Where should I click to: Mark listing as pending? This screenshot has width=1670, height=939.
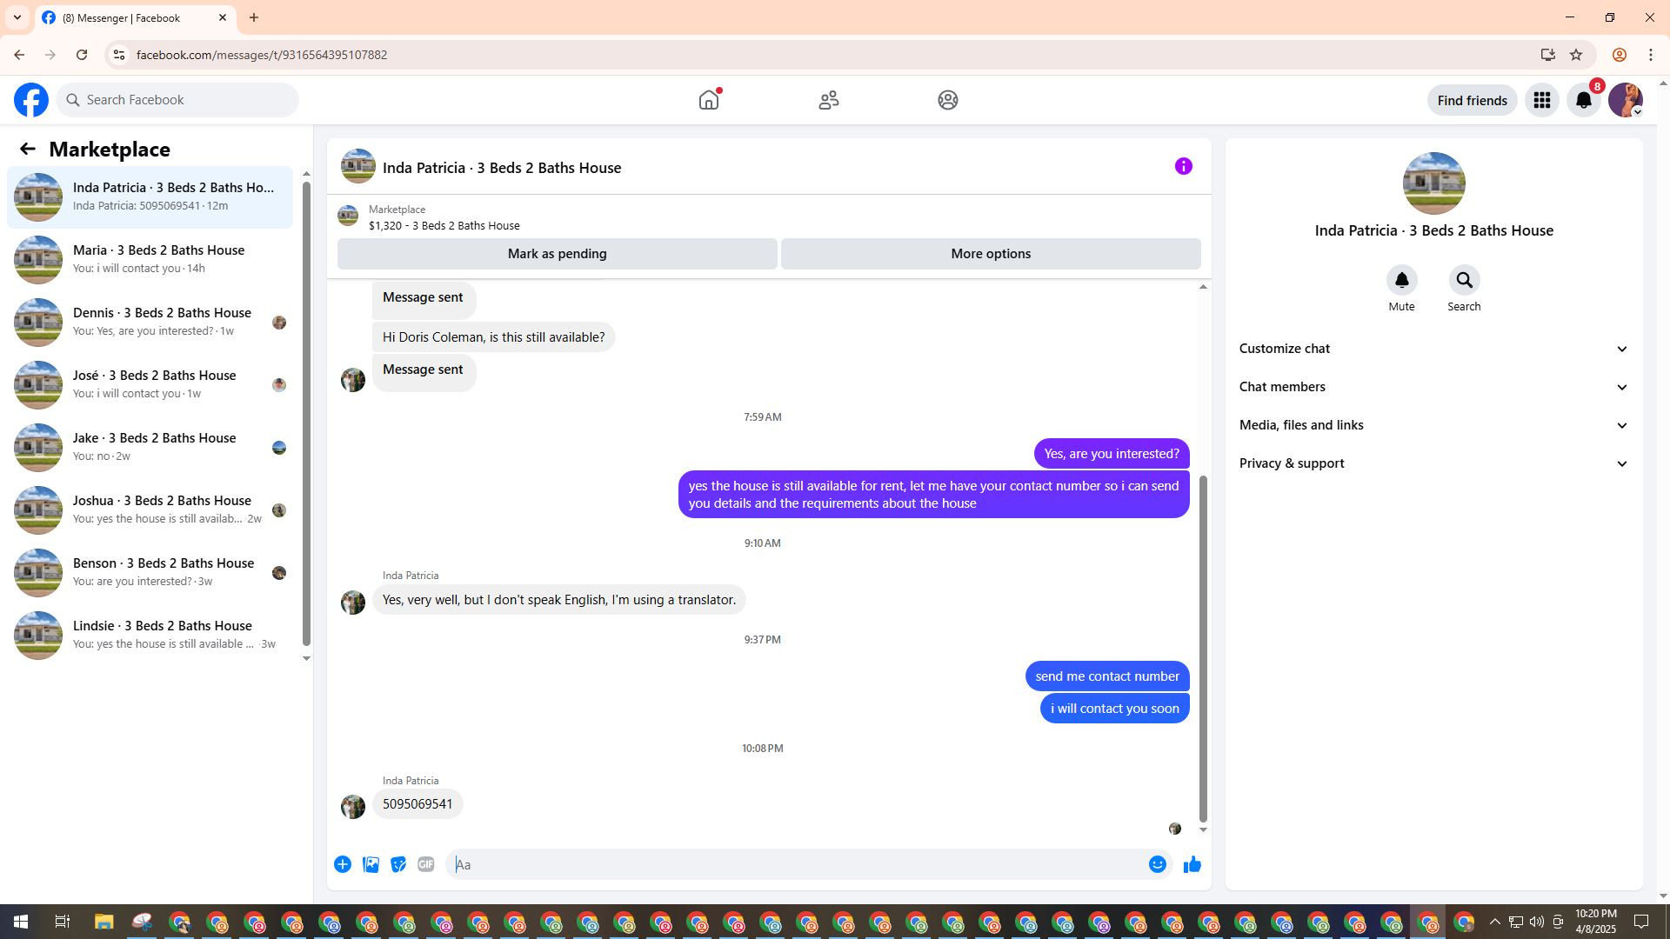pyautogui.click(x=557, y=254)
